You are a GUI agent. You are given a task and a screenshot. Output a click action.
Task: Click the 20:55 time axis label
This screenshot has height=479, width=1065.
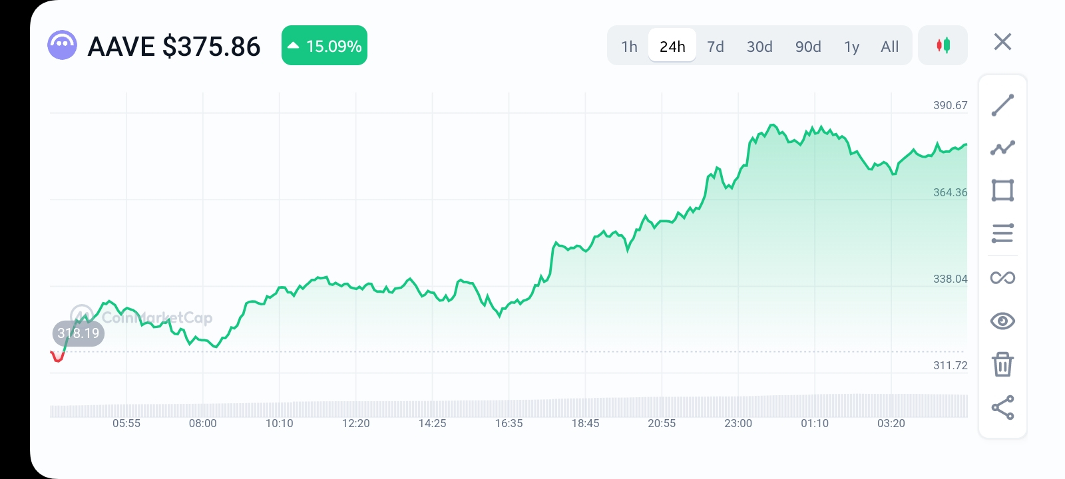click(x=662, y=423)
